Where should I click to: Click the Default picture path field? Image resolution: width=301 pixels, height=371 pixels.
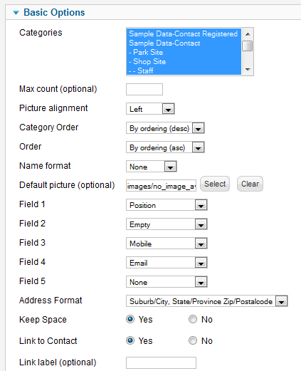click(161, 186)
